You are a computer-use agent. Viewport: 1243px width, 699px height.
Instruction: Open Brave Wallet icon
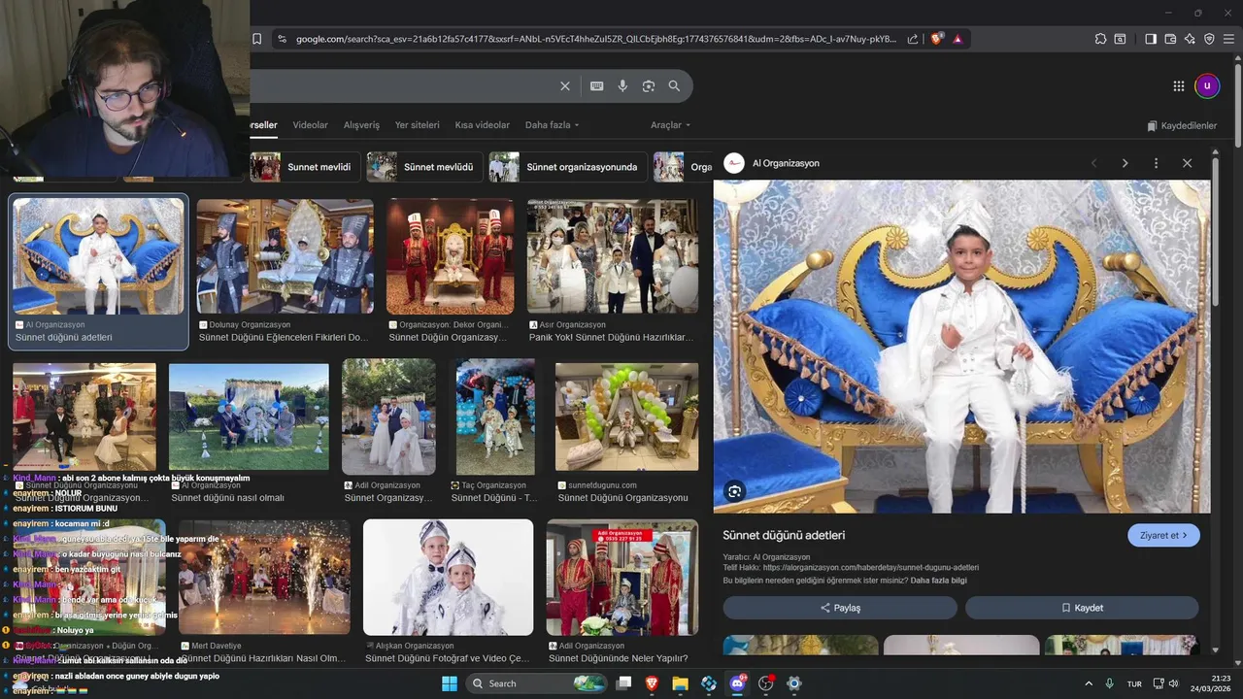click(1170, 39)
